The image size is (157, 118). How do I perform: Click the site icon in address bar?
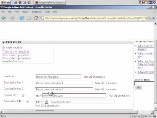[42, 18]
